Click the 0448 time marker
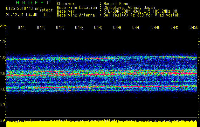Image resolution: width=200 pixels, height=127 pixels. pos(155,27)
